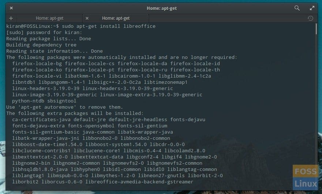Image resolution: width=322 pixels, height=194 pixels.
Task: Click the package name libgnomevfs2-common
Action: (x=174, y=163)
